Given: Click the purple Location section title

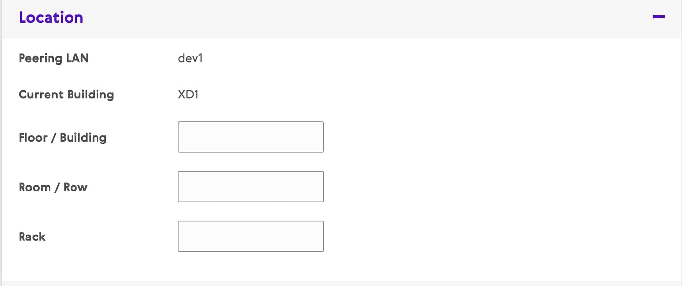Looking at the screenshot, I should 51,18.
